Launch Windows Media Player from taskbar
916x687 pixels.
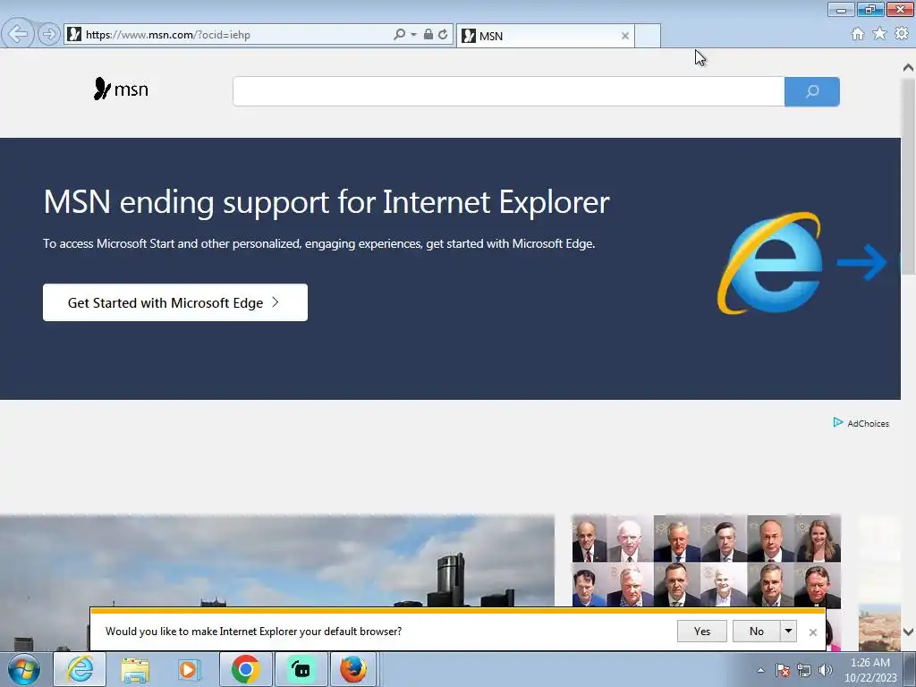click(x=190, y=669)
